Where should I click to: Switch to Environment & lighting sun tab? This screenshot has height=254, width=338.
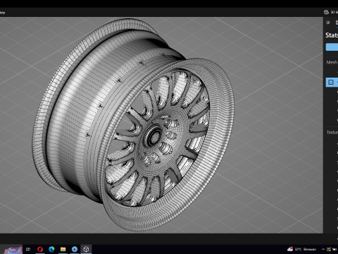328,23
